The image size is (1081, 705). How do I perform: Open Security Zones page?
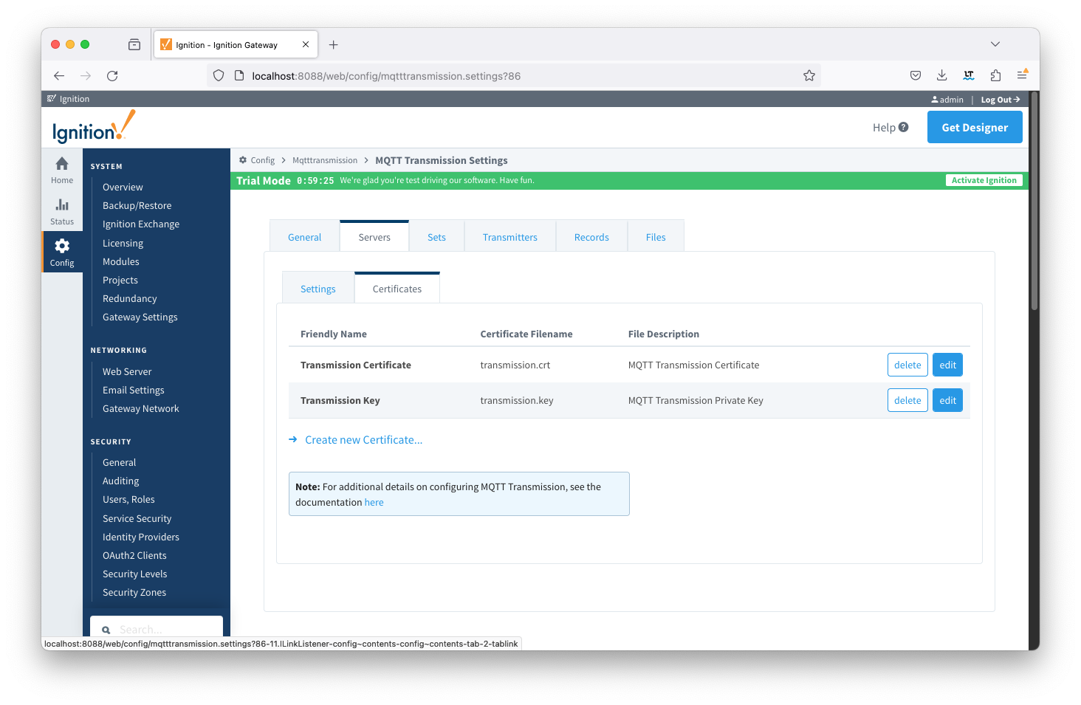coord(134,592)
